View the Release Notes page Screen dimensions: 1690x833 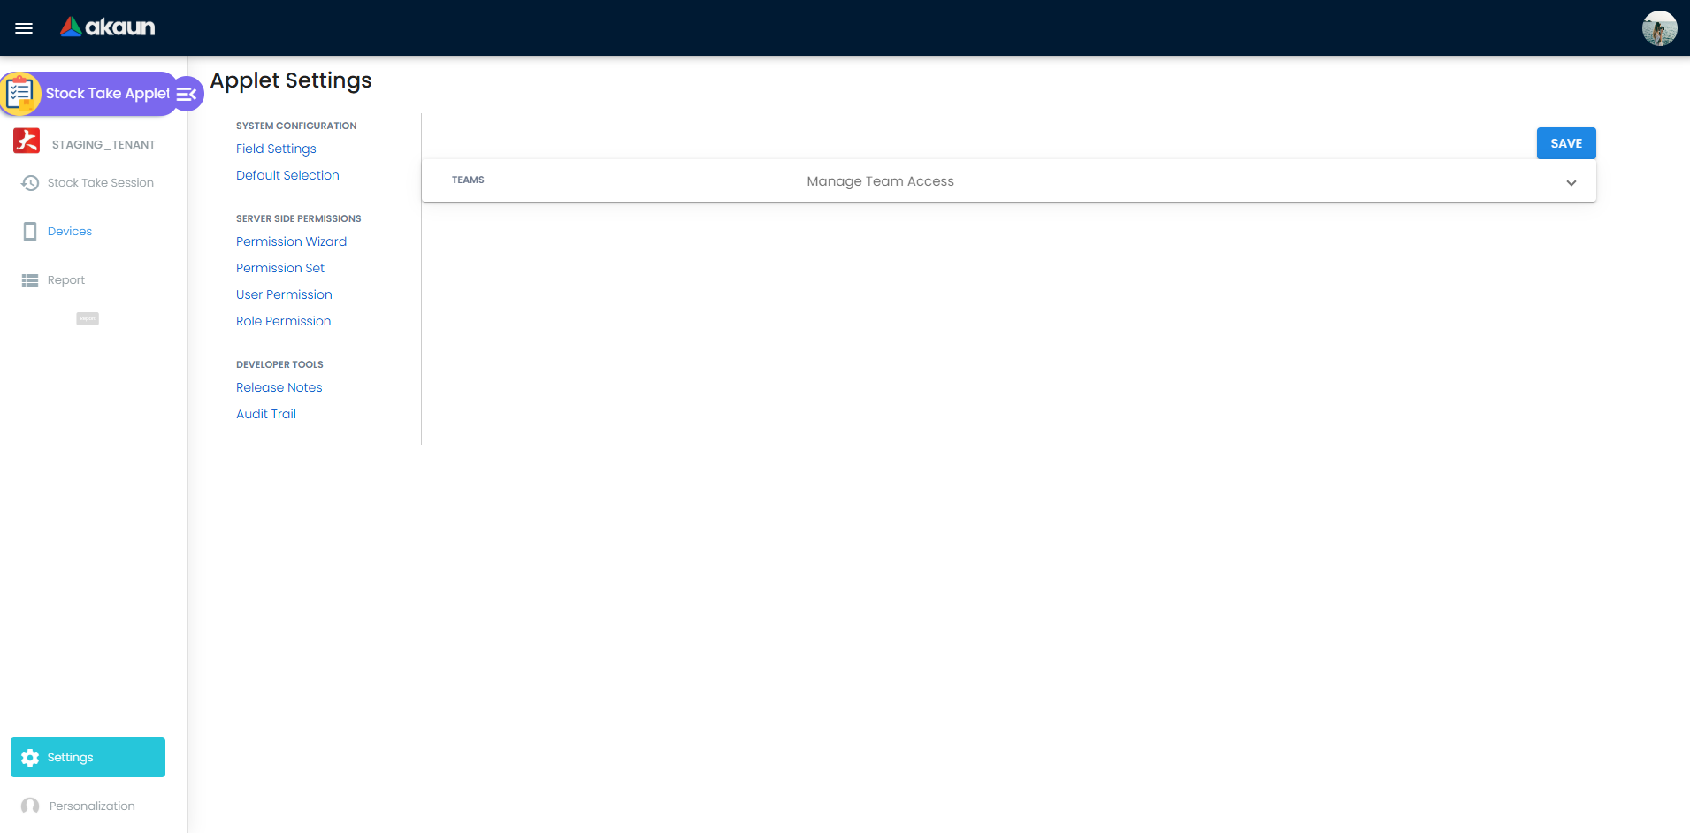[x=279, y=387]
